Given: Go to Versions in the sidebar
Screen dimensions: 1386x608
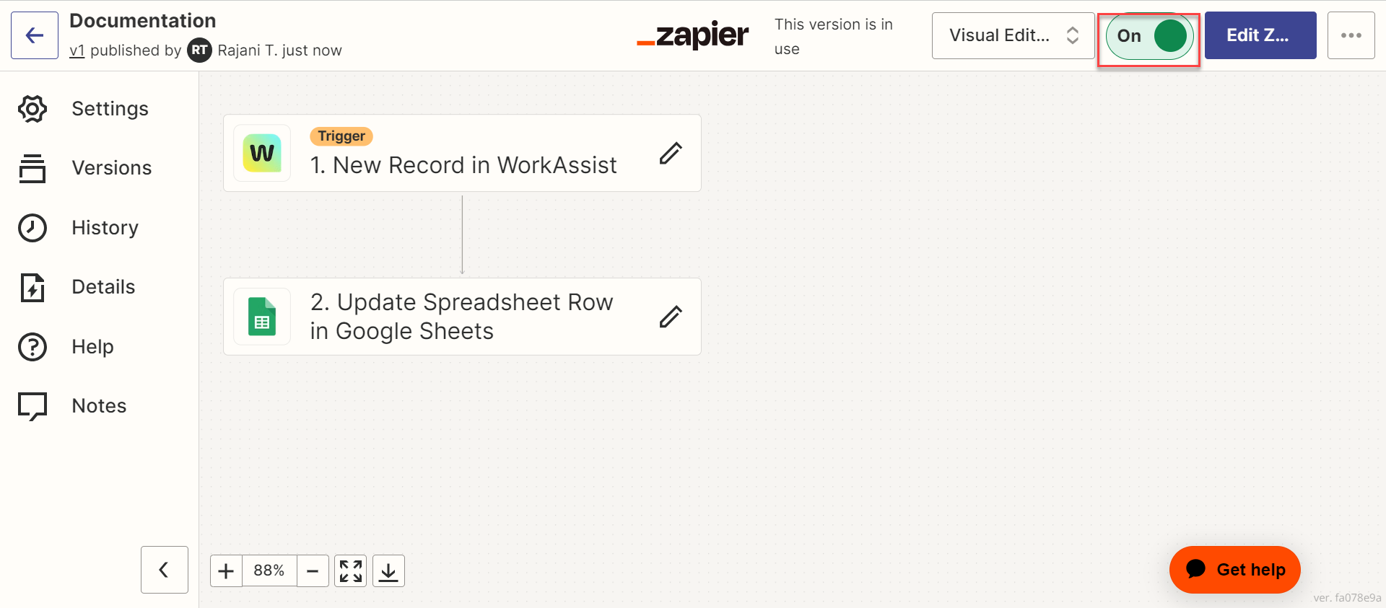Looking at the screenshot, I should pos(111,168).
